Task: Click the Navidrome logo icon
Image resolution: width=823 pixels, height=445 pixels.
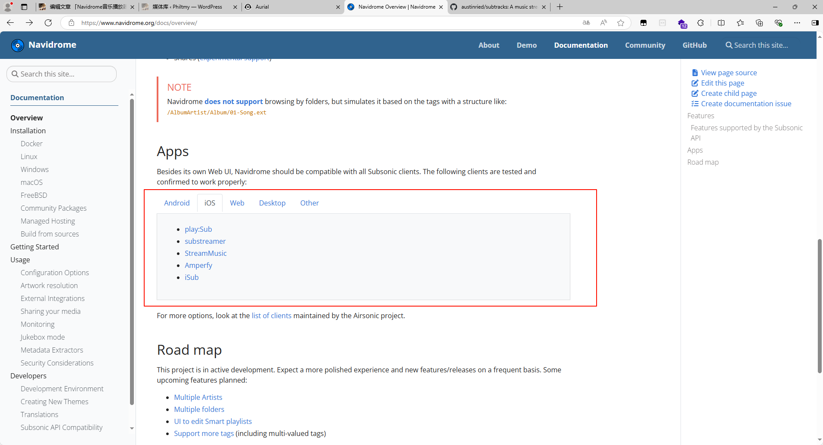Action: click(18, 45)
